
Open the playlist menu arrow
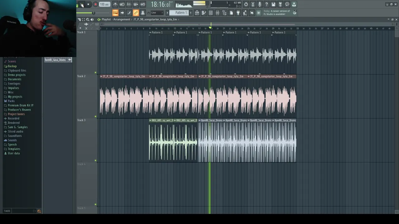coord(99,19)
